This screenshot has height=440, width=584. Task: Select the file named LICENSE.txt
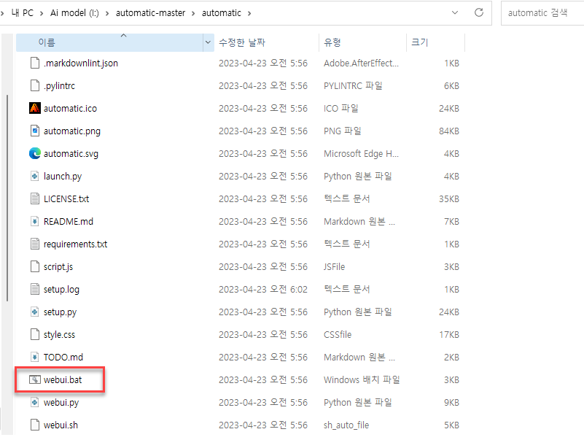(66, 199)
